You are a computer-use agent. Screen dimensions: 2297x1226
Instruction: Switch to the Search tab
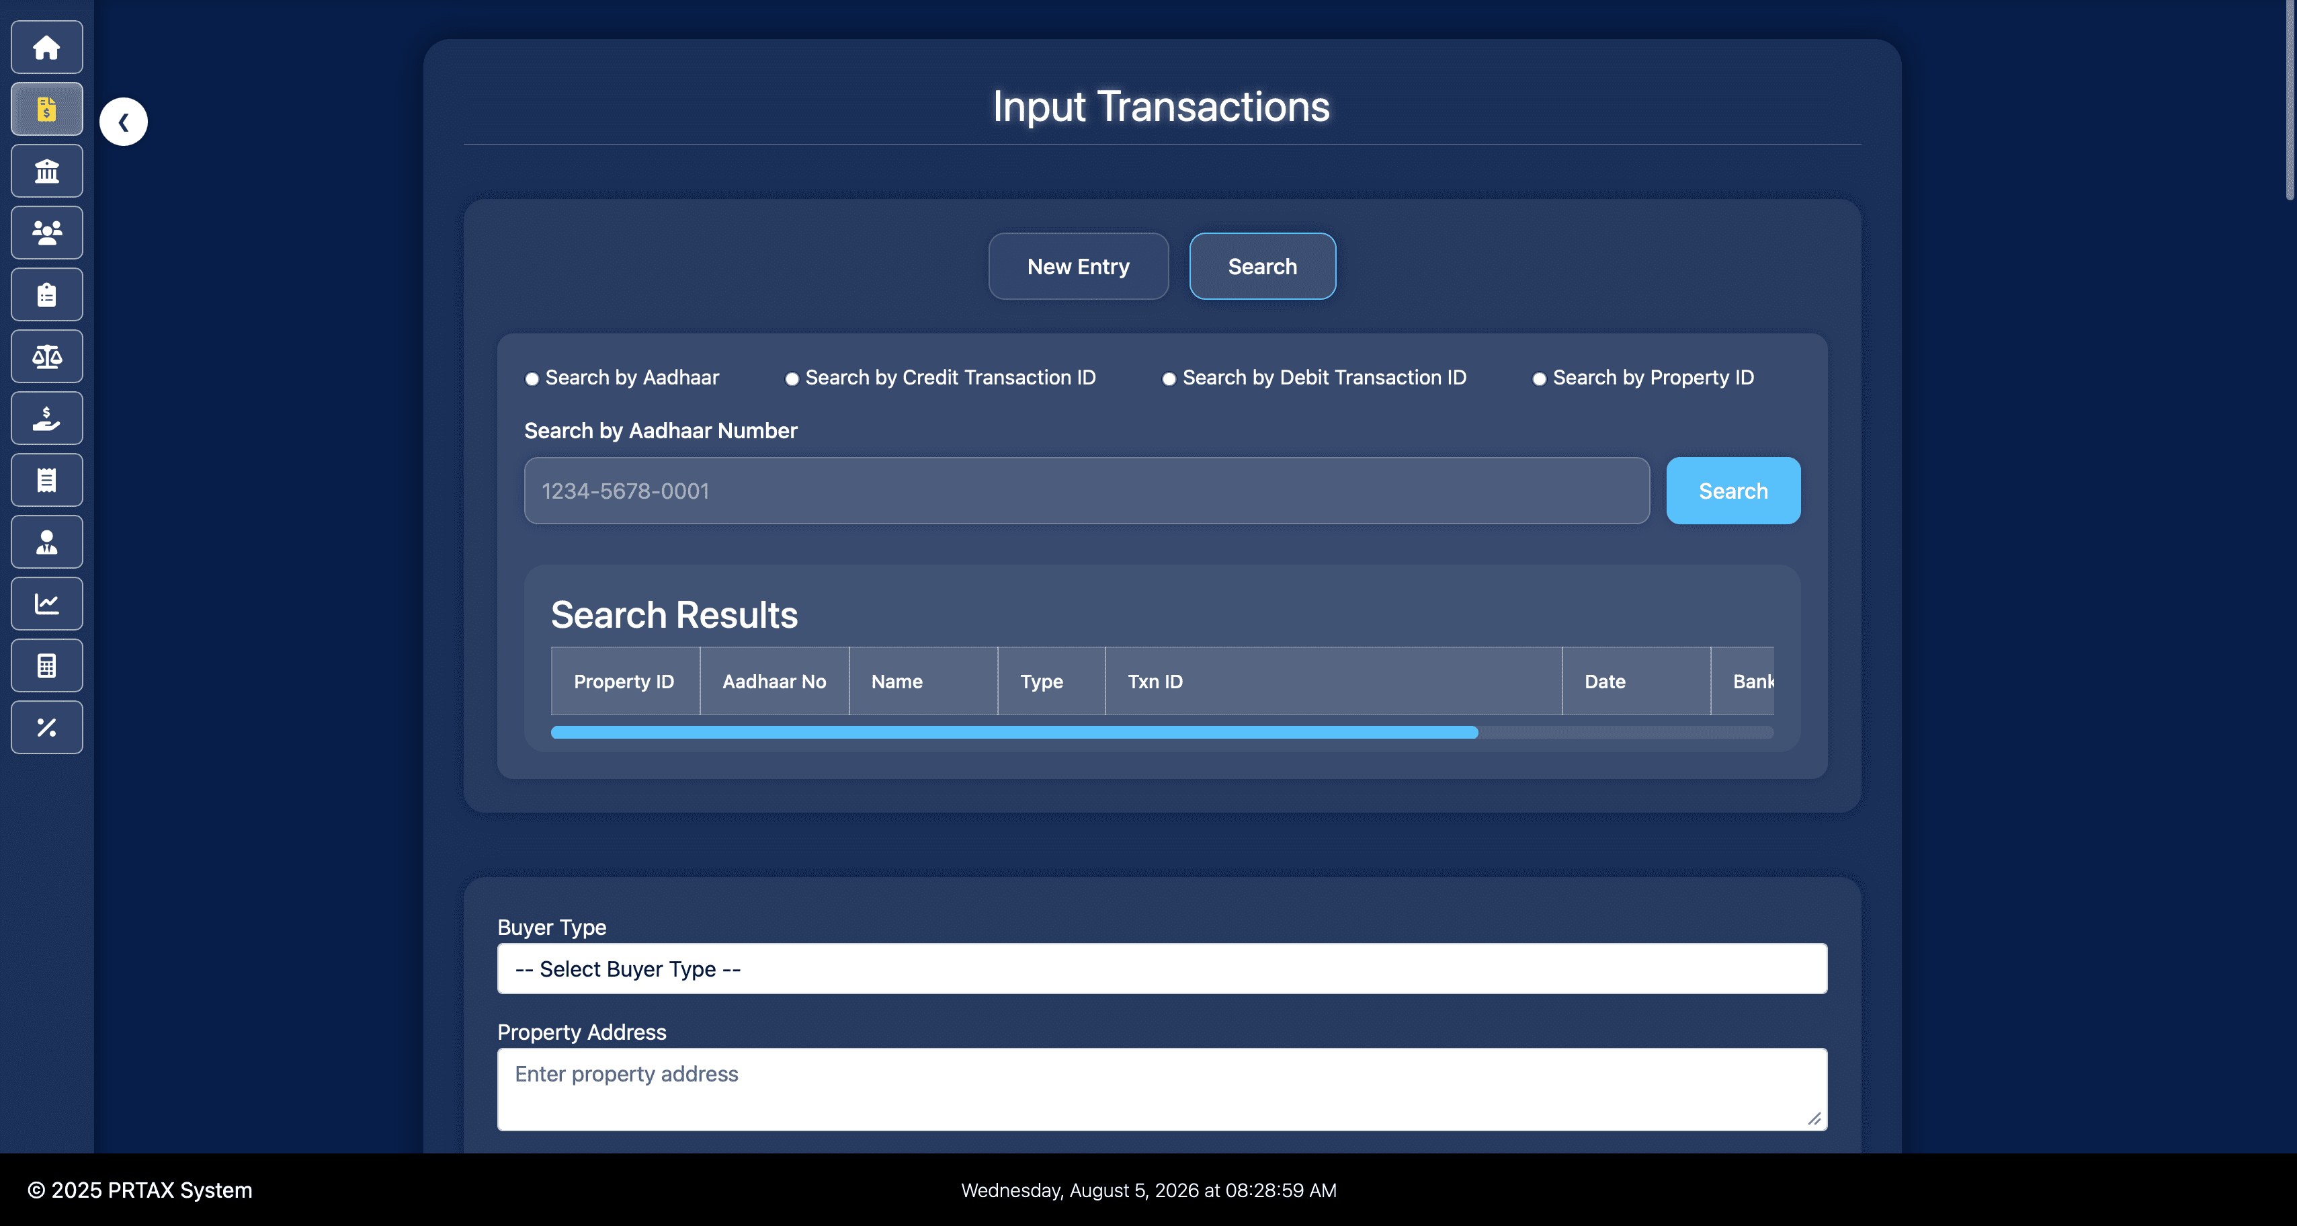pos(1263,267)
